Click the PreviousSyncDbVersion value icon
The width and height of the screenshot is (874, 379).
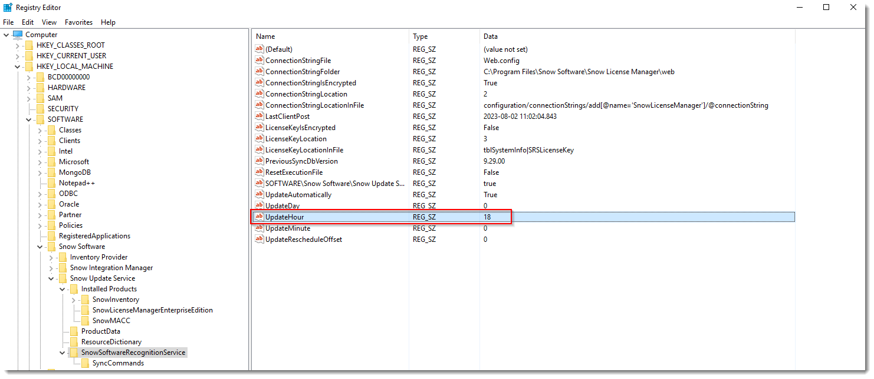pyautogui.click(x=259, y=161)
